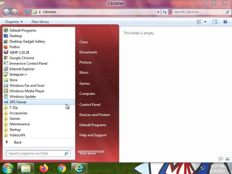Expand the Accessories folder
Image resolution: width=232 pixels, height=174 pixels.
pyautogui.click(x=39, y=113)
